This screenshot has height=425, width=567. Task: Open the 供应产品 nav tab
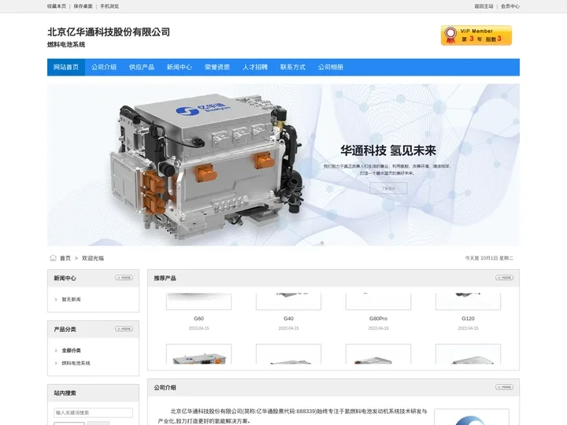[x=142, y=67]
